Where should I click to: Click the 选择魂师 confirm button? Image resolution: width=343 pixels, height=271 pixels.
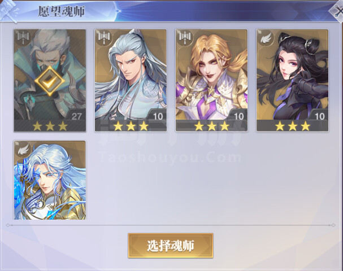click(x=171, y=246)
